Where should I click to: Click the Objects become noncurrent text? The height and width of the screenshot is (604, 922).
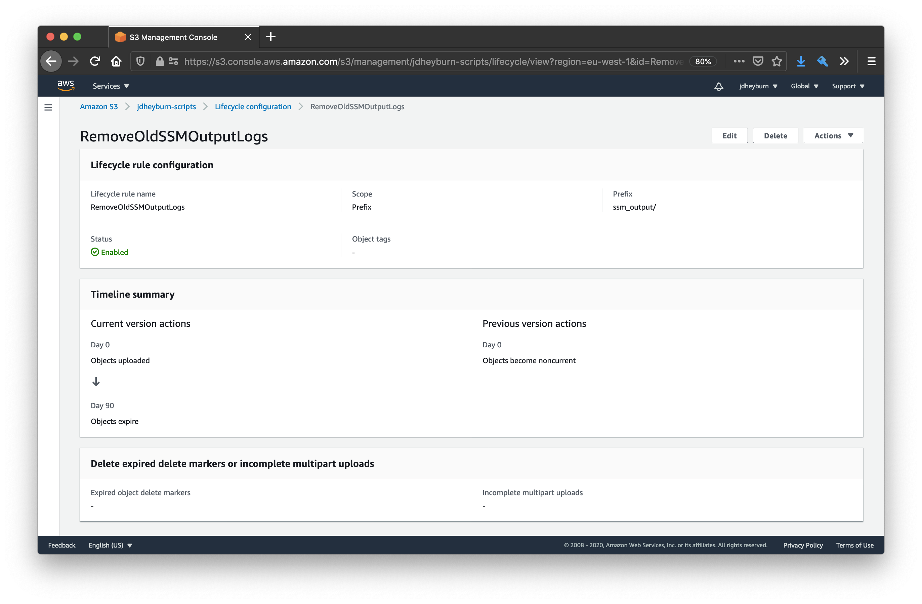tap(529, 360)
